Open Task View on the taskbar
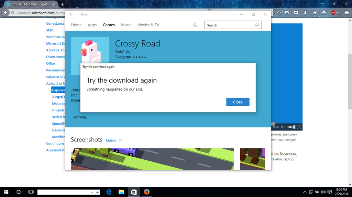Viewport: 352px width, 197px height. pos(31,192)
